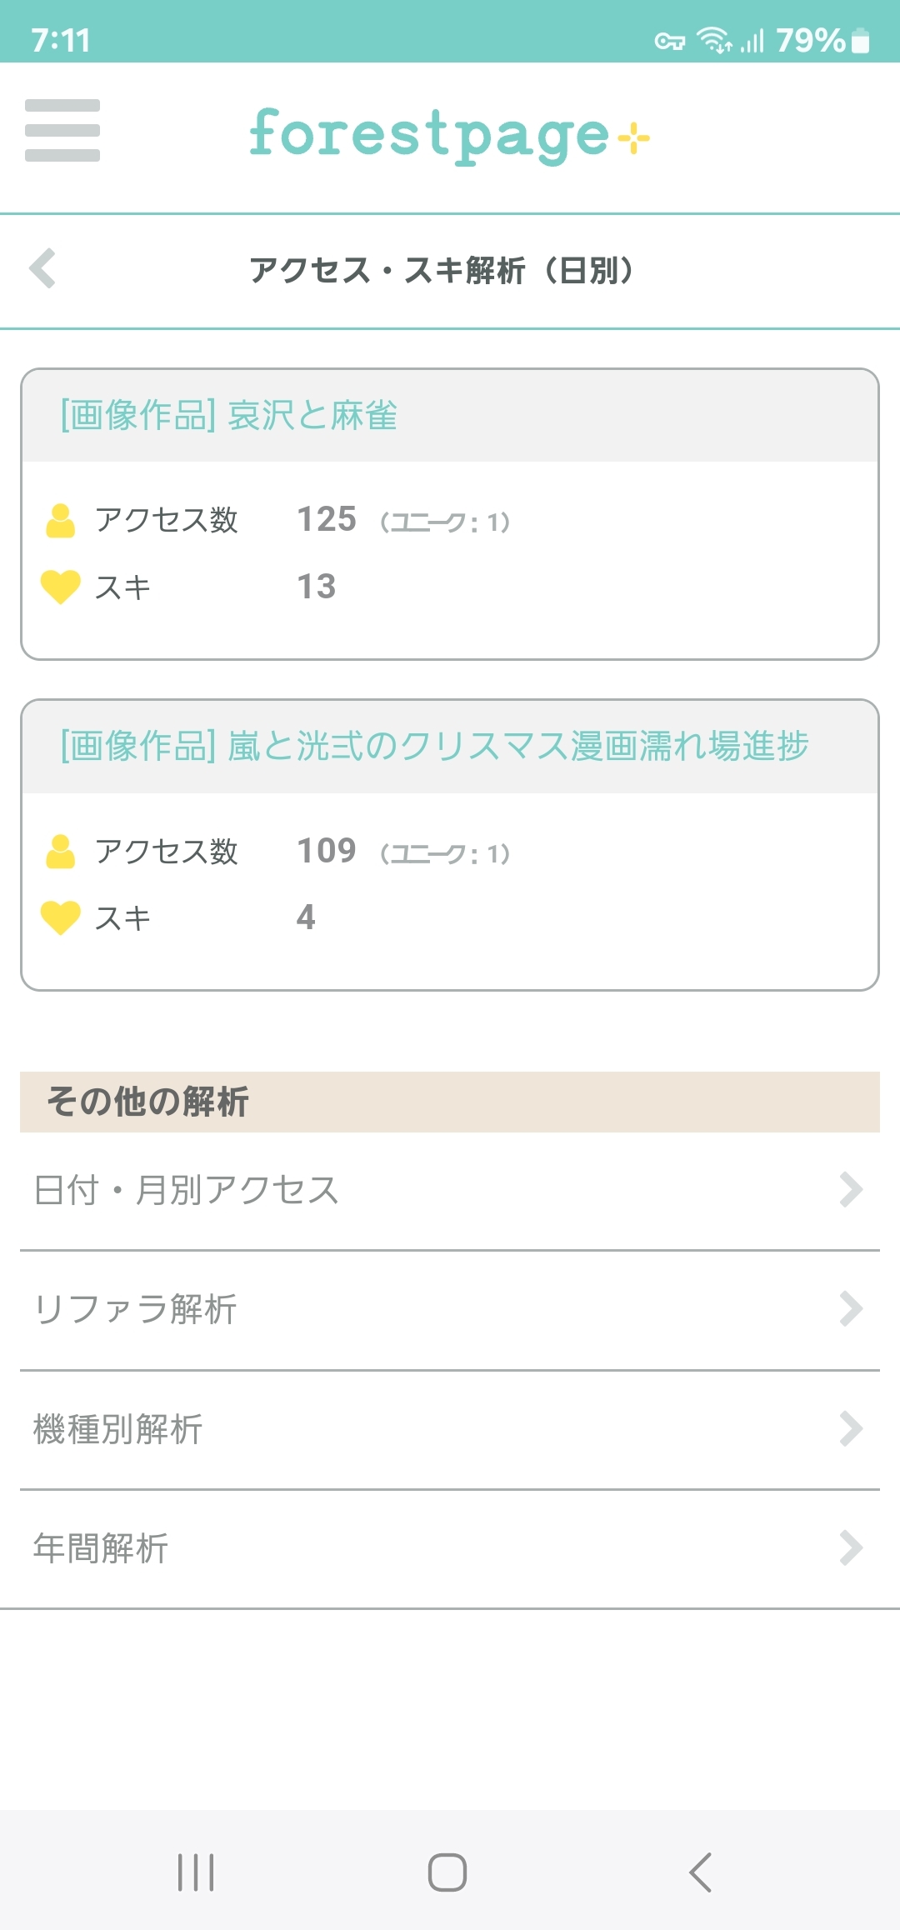Tap the user icon in 哀沢と麻雀 card
The image size is (900, 1930).
[x=60, y=521]
